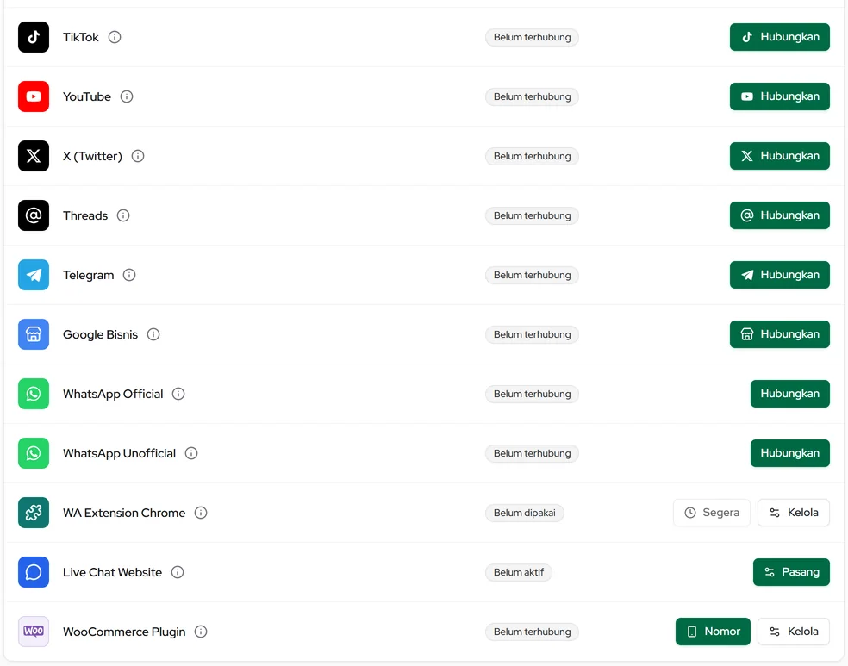Select the Threads channel label
Viewport: 848px width, 666px height.
(85, 215)
